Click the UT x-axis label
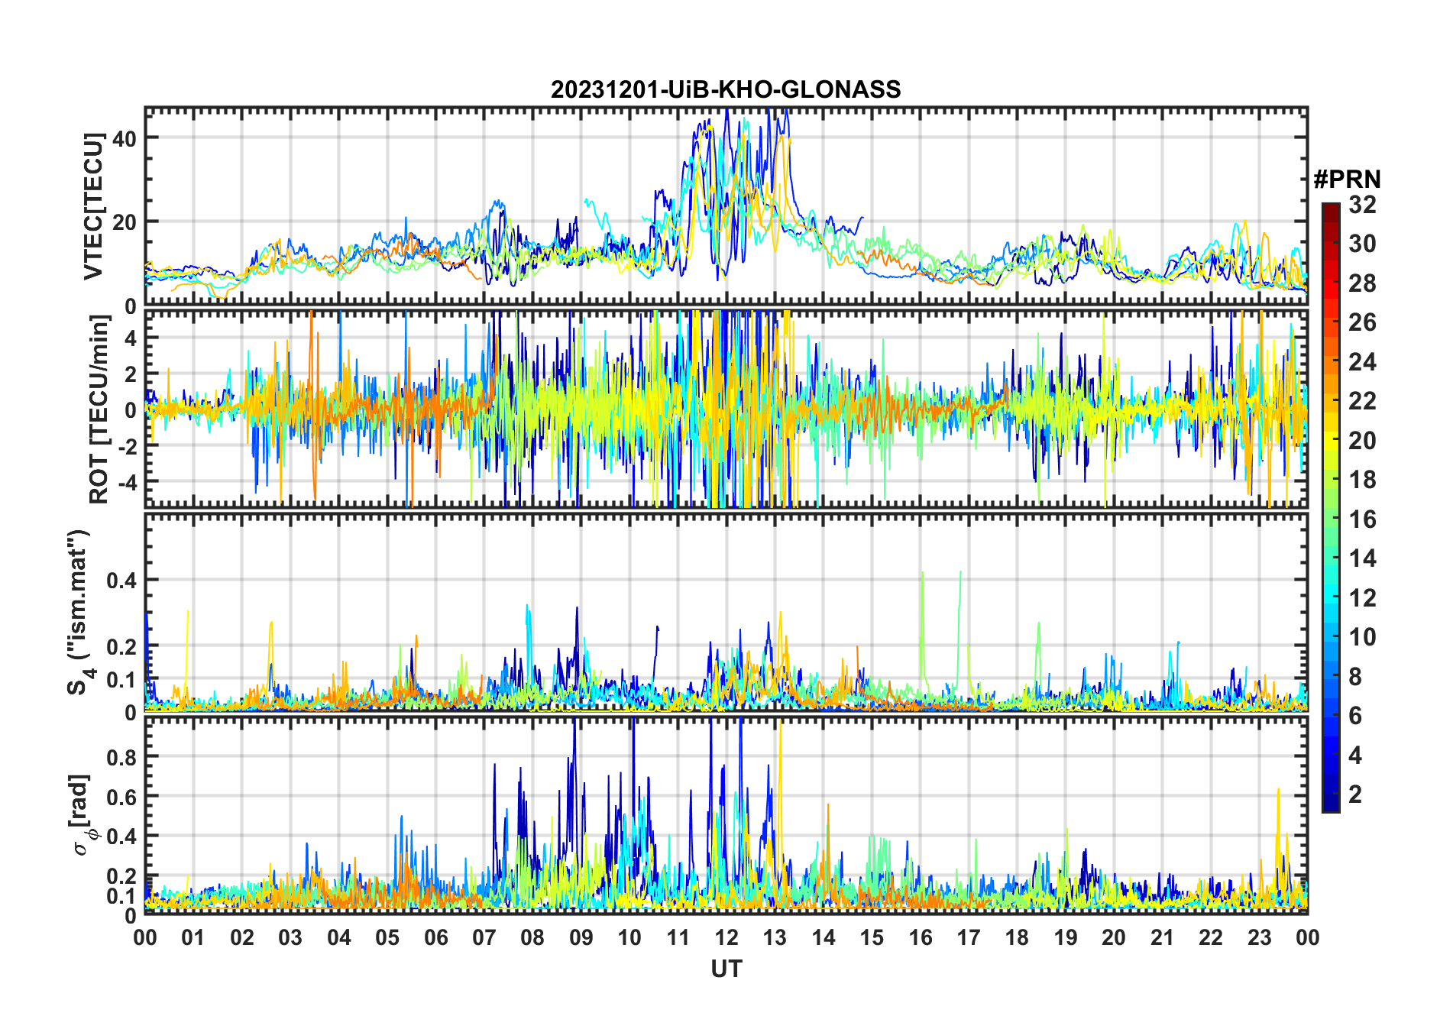 pos(726,969)
